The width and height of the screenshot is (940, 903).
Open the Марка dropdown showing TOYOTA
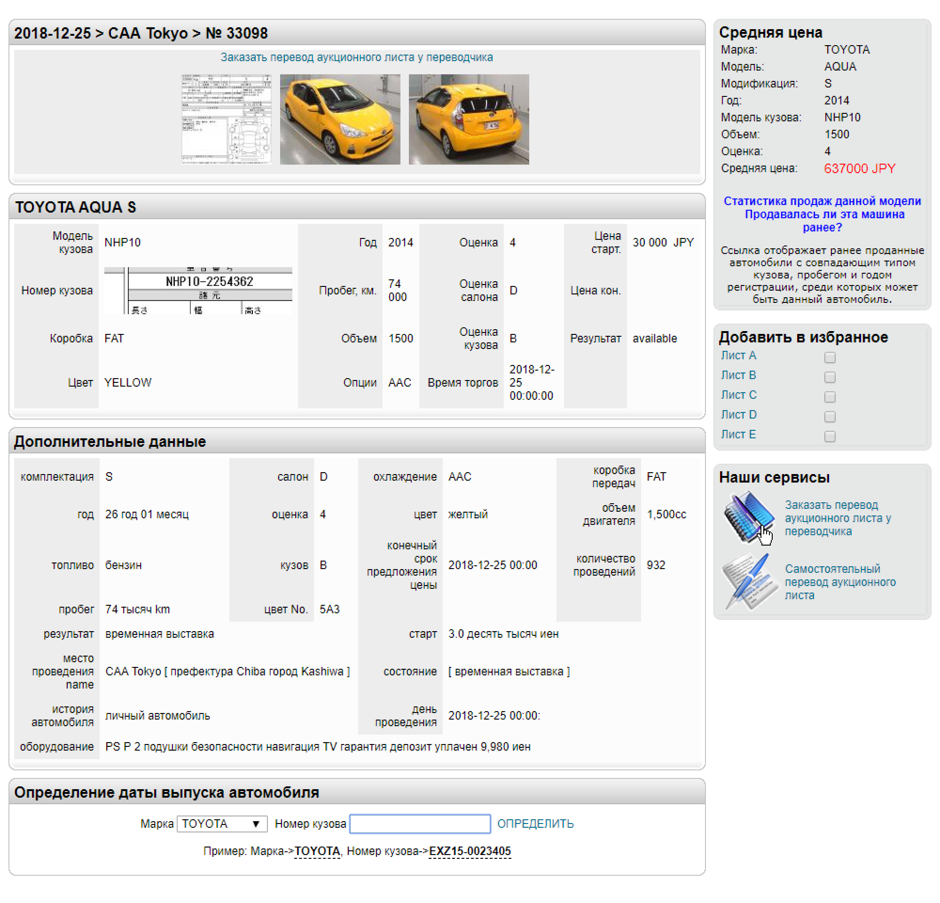click(x=222, y=824)
